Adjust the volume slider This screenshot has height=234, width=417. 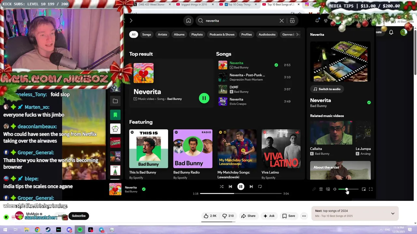tap(348, 189)
